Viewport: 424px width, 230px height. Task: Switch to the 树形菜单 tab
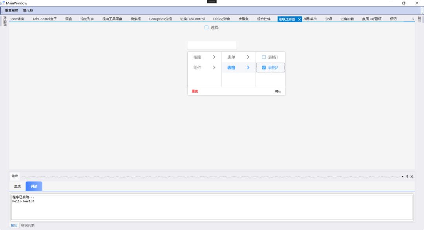pos(310,19)
